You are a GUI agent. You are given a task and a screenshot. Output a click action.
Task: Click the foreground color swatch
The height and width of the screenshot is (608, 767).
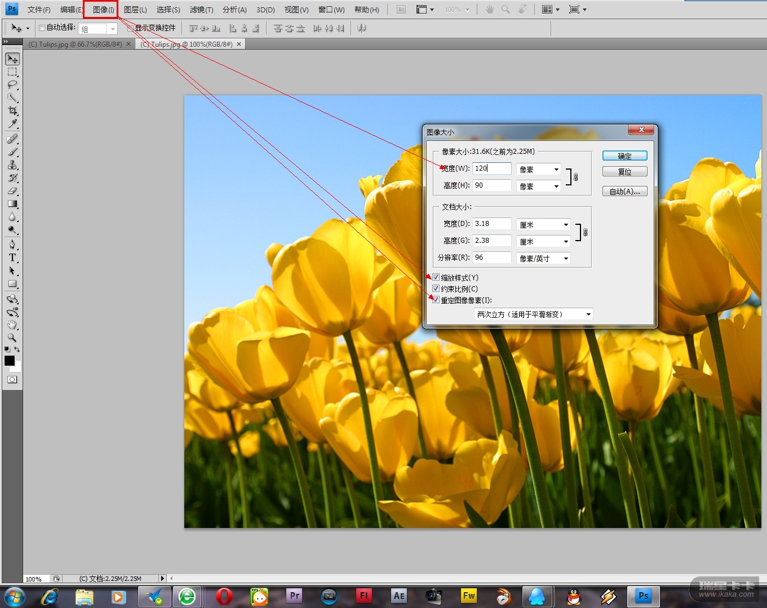tap(10, 361)
